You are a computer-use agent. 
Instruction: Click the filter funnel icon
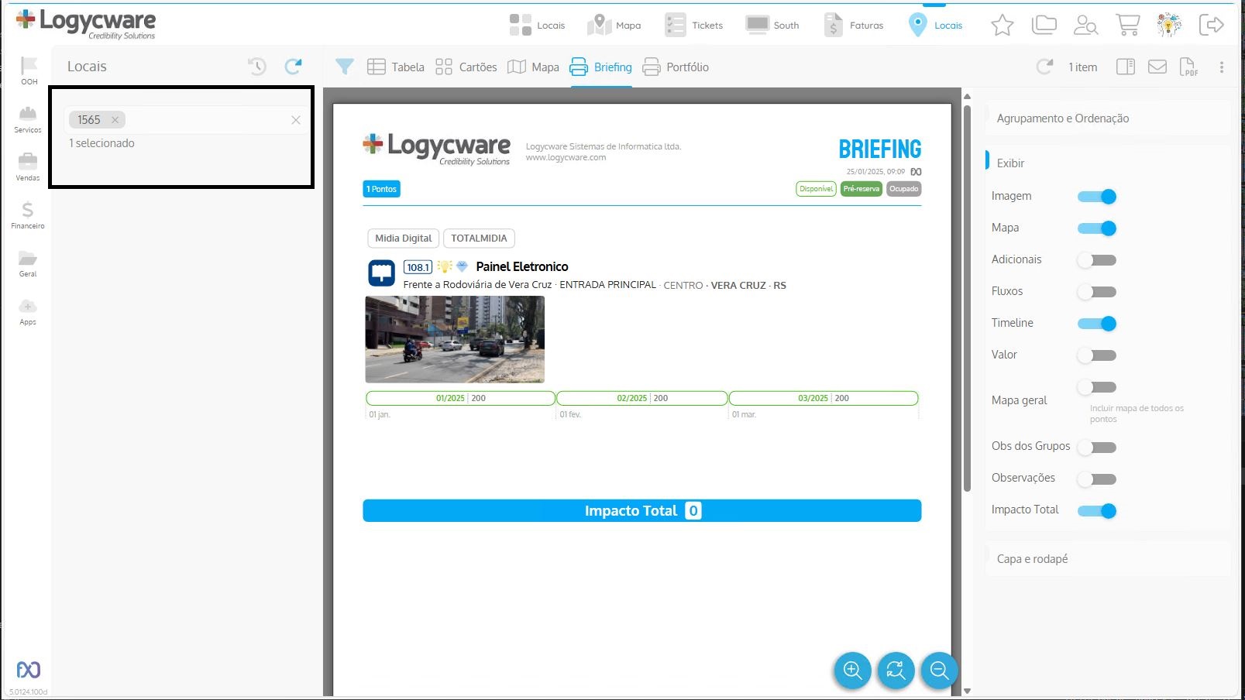coord(345,67)
